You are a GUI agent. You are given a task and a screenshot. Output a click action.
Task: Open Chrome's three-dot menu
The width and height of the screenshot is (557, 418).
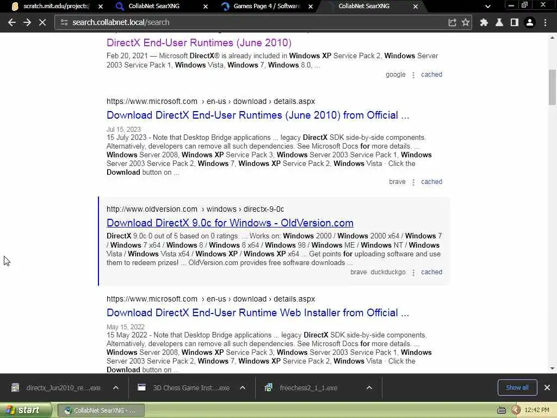click(545, 22)
